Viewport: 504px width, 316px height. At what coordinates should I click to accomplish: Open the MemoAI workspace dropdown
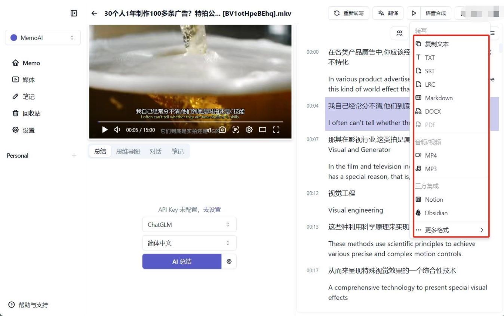[x=43, y=38]
